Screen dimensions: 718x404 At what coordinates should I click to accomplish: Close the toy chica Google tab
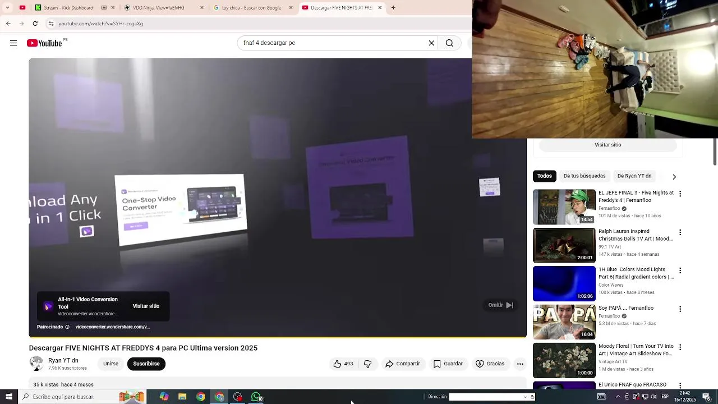tap(291, 8)
